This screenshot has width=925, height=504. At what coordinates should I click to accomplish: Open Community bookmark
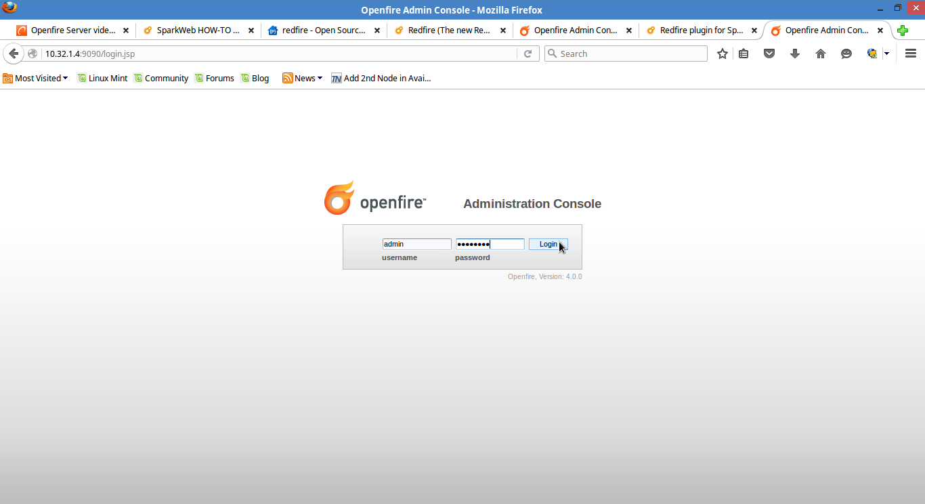(161, 78)
